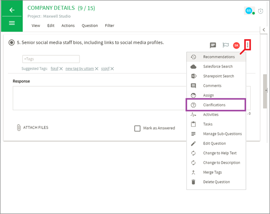Choose Salesforce Search option
Screen dimensions: 270x214
tap(216, 67)
